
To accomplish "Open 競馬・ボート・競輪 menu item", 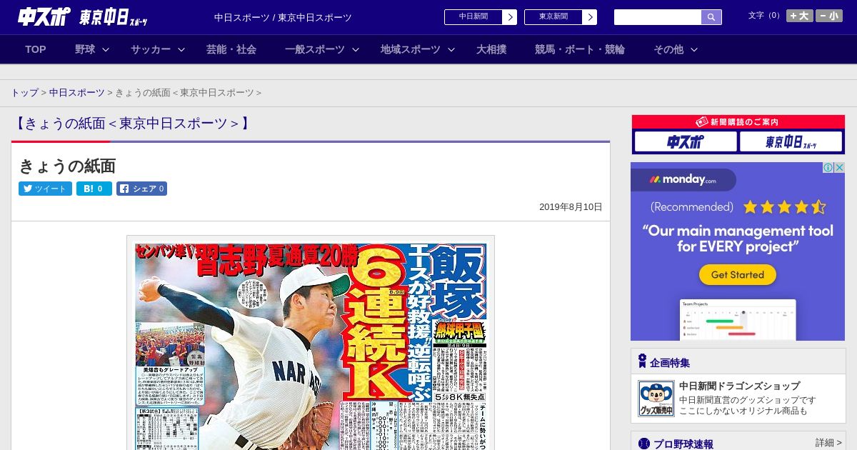I will coord(580,49).
